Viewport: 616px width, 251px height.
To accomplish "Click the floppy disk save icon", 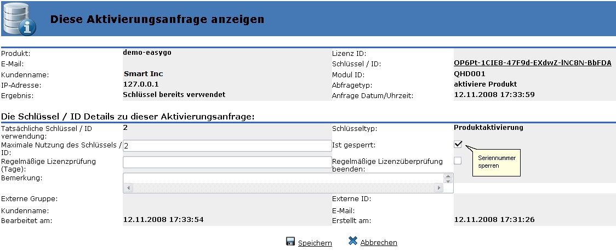I will (x=290, y=242).
